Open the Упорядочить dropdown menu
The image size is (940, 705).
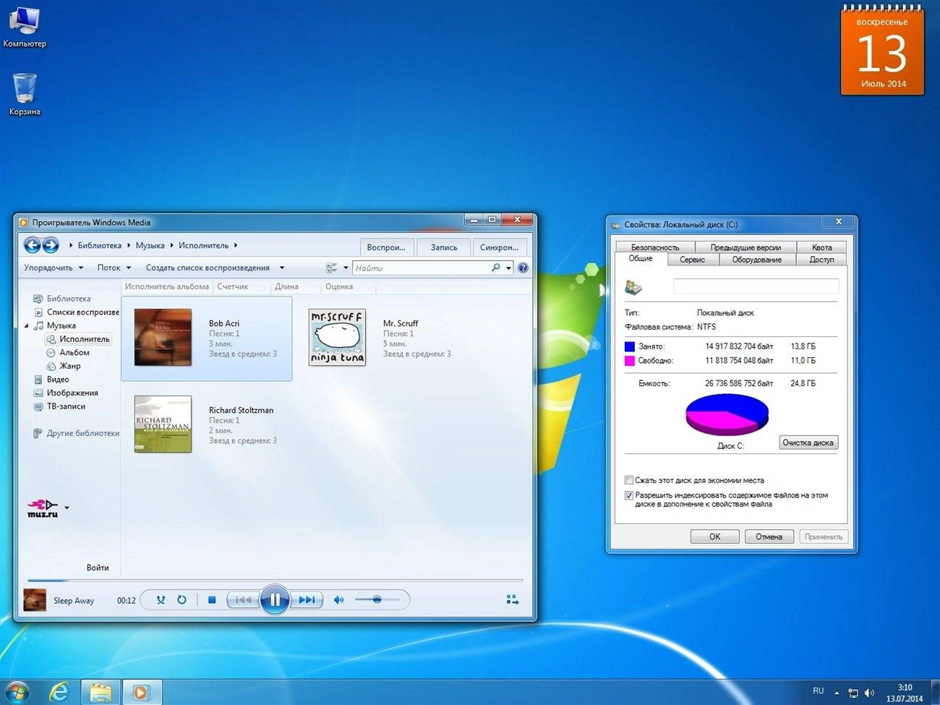click(x=54, y=268)
